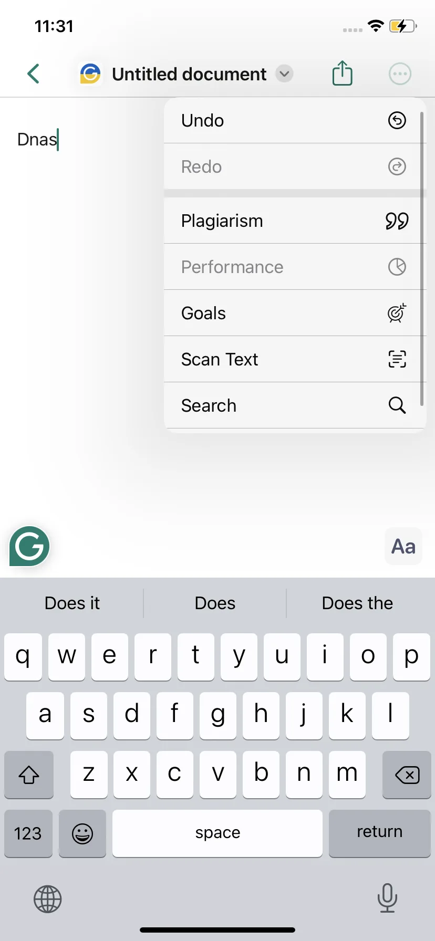Tap the document text "Dnas"
The height and width of the screenshot is (941, 435).
(x=37, y=140)
